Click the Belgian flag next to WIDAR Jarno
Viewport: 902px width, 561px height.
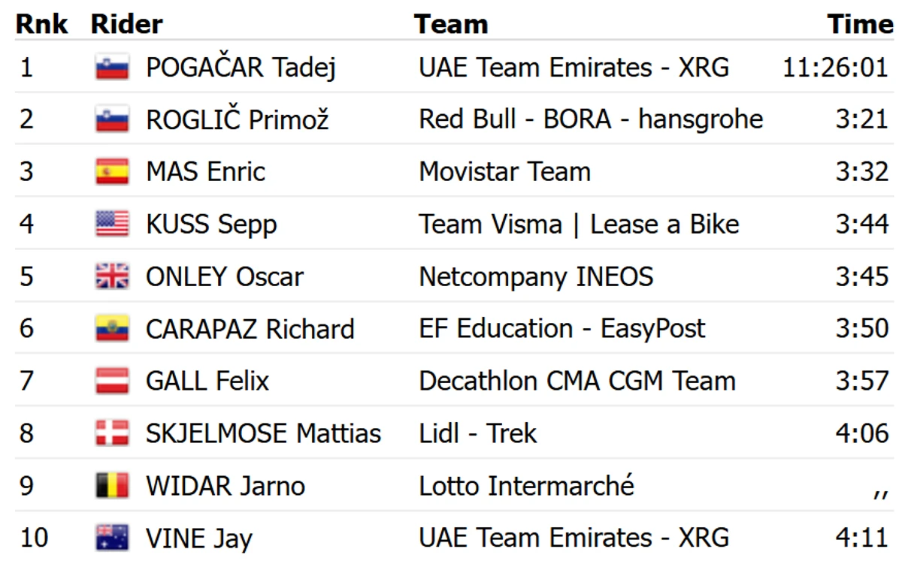click(x=112, y=486)
